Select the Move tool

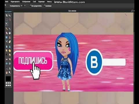point(10,15)
